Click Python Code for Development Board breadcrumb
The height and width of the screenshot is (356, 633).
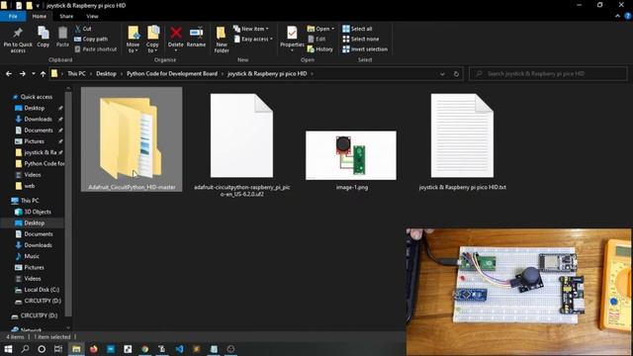[x=172, y=73]
